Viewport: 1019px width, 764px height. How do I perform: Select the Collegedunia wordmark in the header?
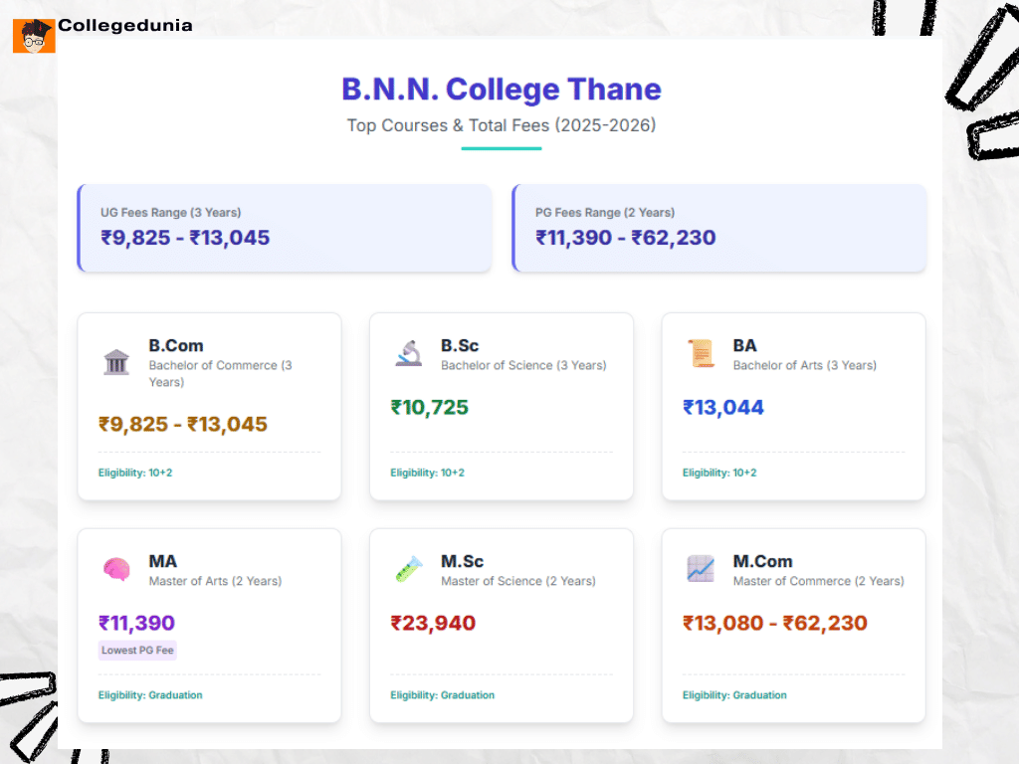(124, 26)
